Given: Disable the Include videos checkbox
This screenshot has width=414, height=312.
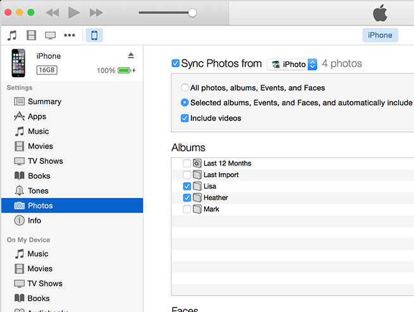Looking at the screenshot, I should (x=185, y=118).
